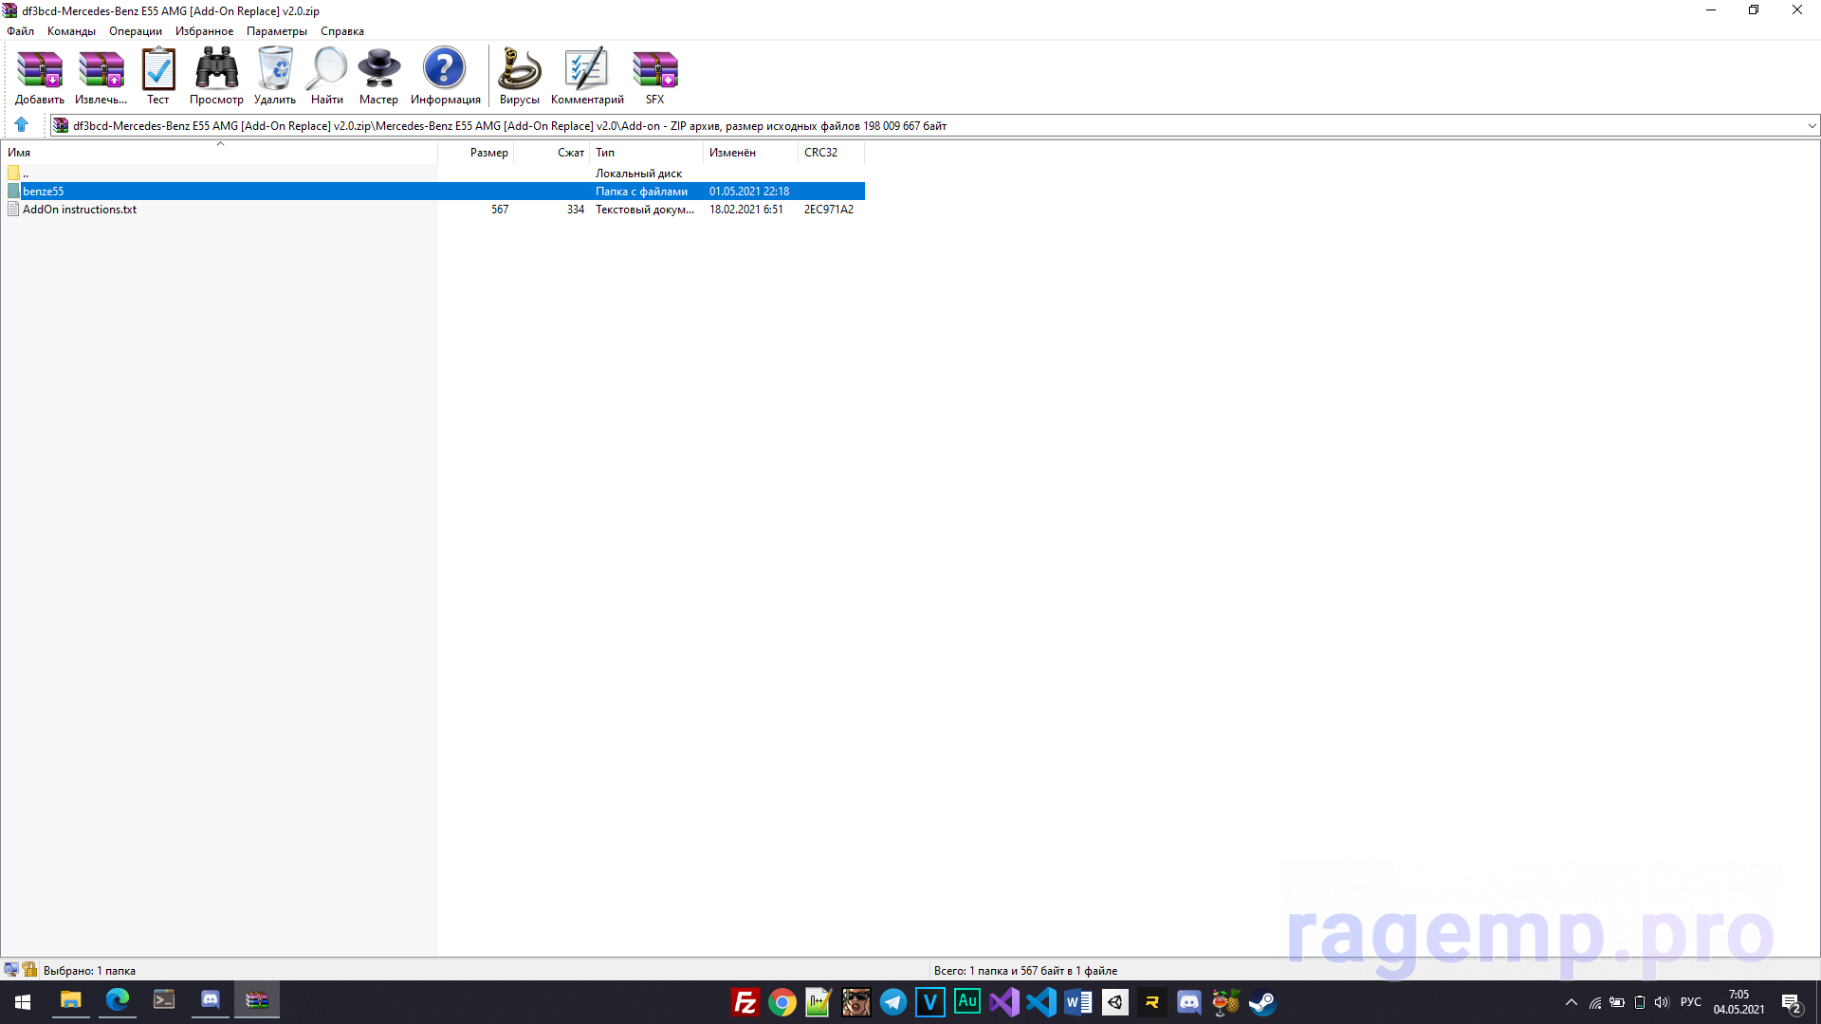Image resolution: width=1821 pixels, height=1024 pixels.
Task: Click the archive icon in address bar
Action: click(61, 125)
